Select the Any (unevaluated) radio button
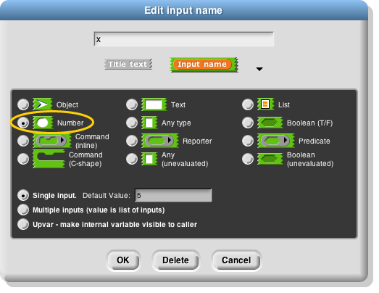The height and width of the screenshot is (293, 379). pos(132,159)
